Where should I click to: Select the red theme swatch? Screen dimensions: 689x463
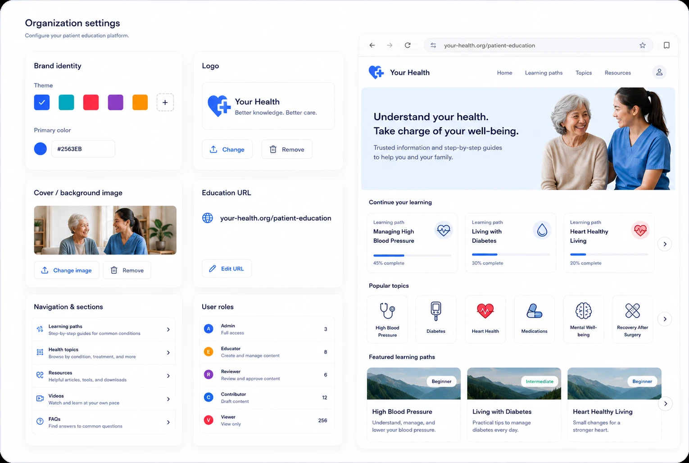(91, 102)
